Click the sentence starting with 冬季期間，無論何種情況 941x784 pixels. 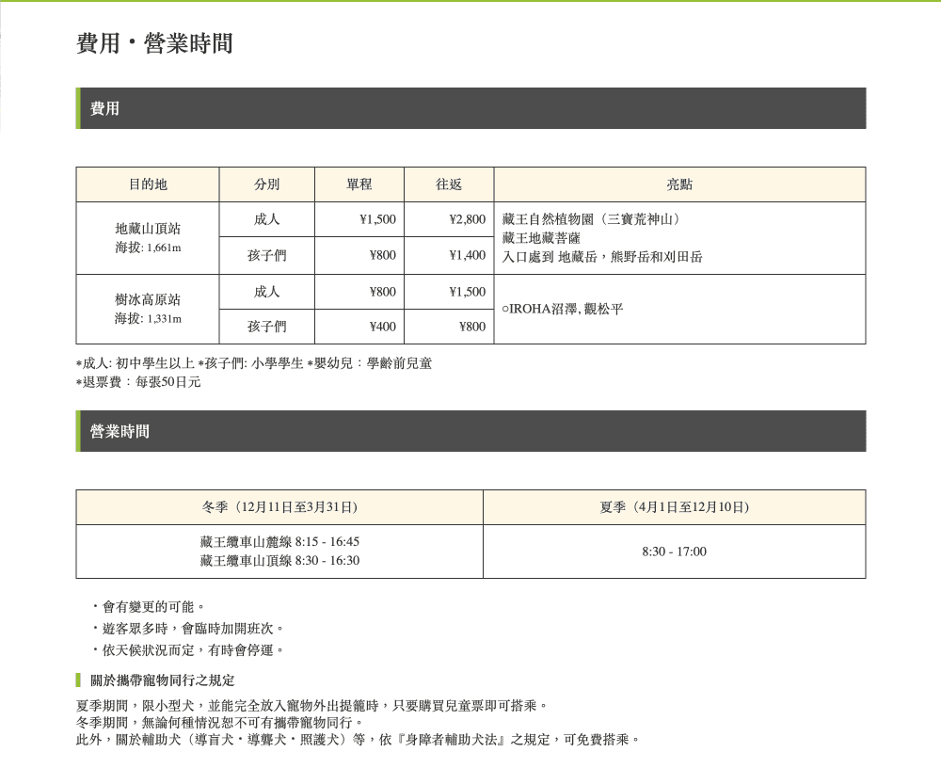pyautogui.click(x=220, y=722)
